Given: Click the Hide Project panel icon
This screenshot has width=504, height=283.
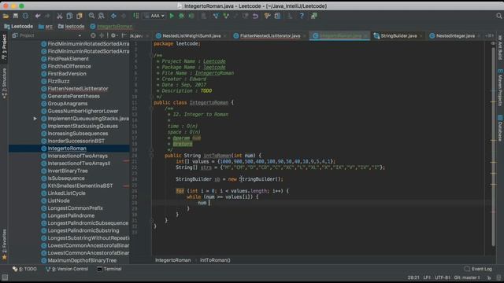Looking at the screenshot, I should point(124,35).
